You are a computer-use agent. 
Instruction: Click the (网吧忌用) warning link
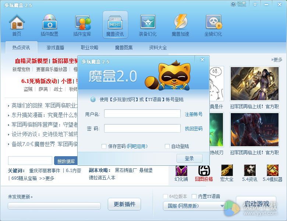coord(137,146)
